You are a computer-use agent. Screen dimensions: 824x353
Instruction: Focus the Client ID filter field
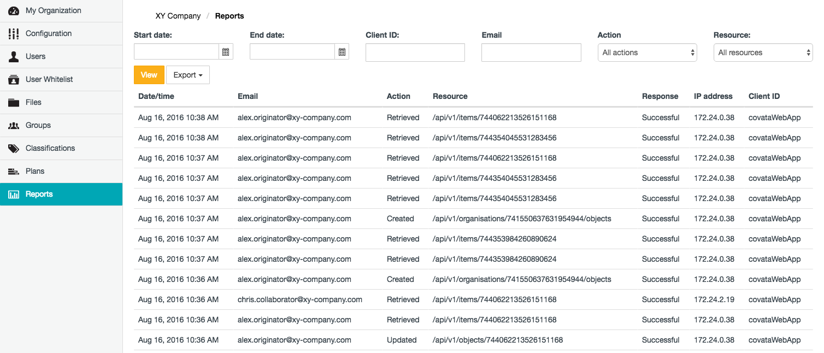click(415, 52)
